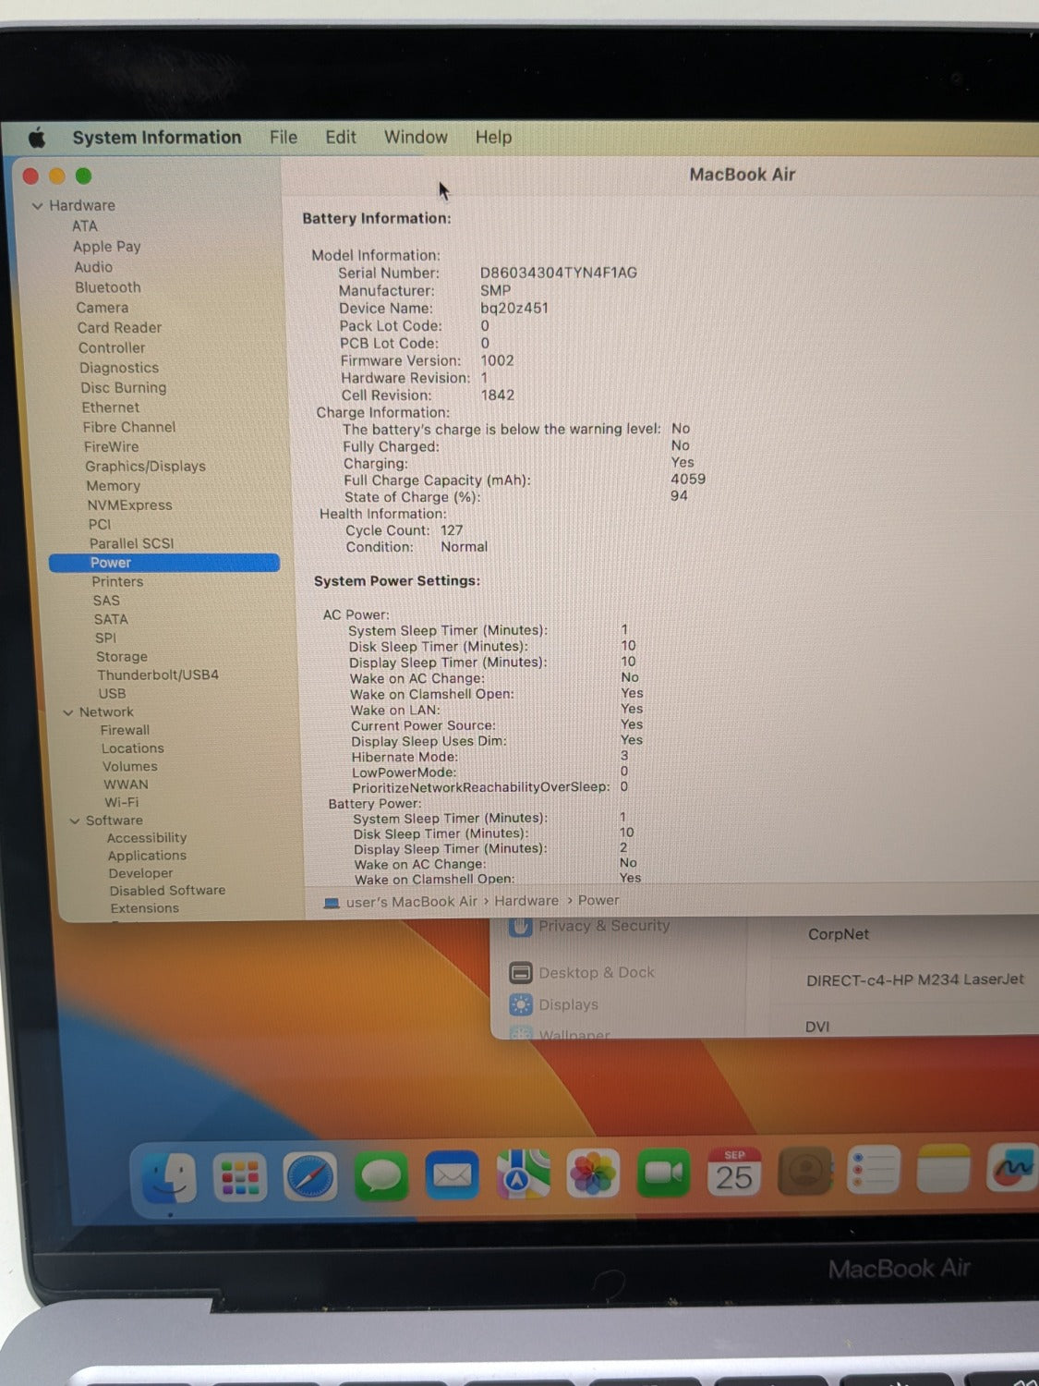Open Mail envelope icon in Dock
The height and width of the screenshot is (1386, 1039).
pos(452,1174)
